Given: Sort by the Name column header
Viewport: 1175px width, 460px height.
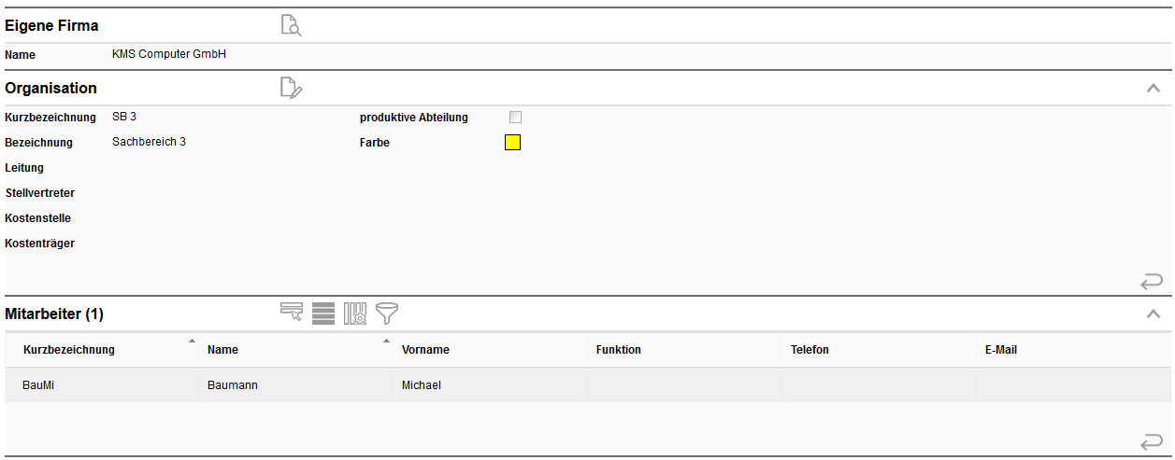Looking at the screenshot, I should click(x=222, y=350).
